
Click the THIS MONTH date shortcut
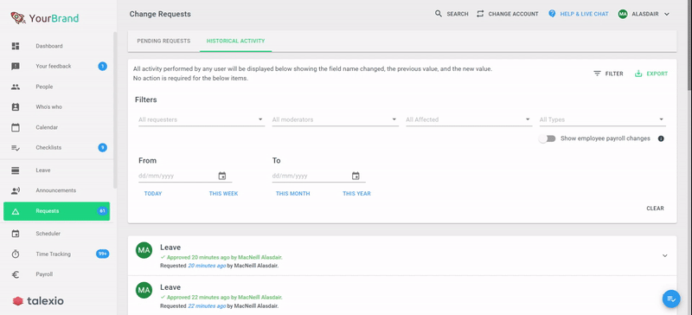click(293, 194)
